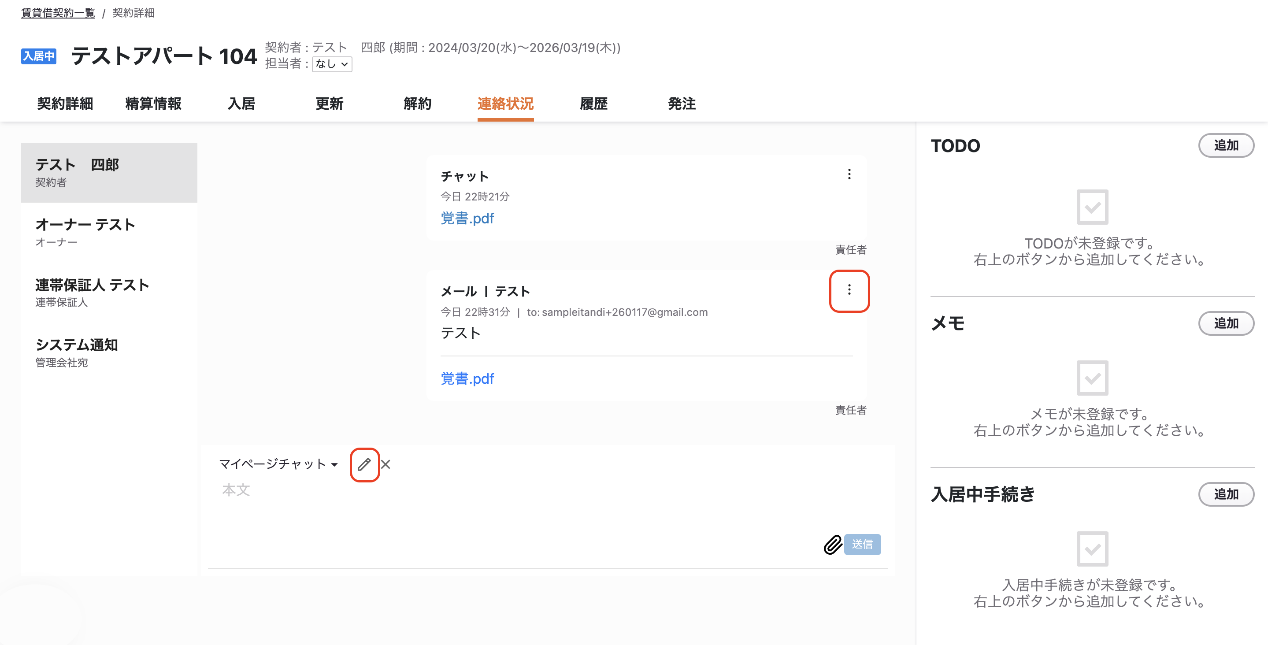Click the TODO section heading
The image size is (1268, 645).
tap(956, 146)
